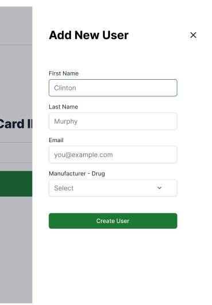Click the partially hidden Card heading
This screenshot has width=212, height=305.
16,124
